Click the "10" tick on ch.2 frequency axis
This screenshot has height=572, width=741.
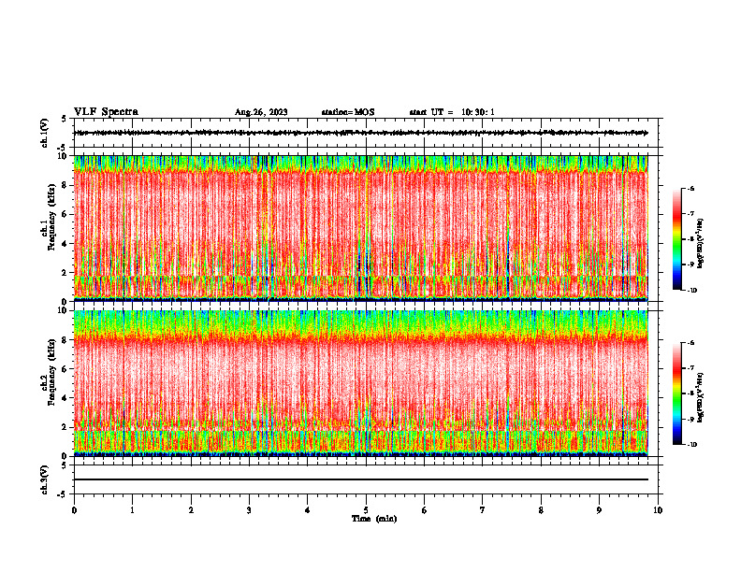[x=64, y=310]
